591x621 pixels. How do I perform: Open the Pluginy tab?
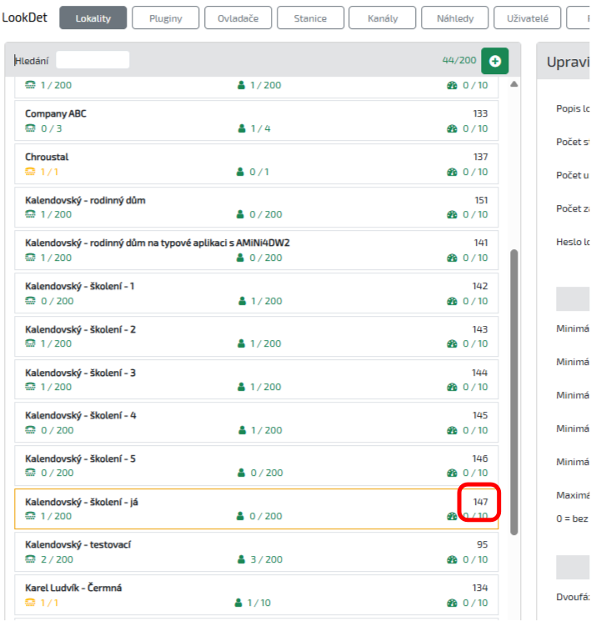point(167,18)
